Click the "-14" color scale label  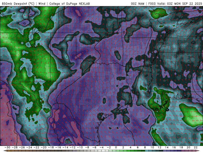click(x=65, y=147)
